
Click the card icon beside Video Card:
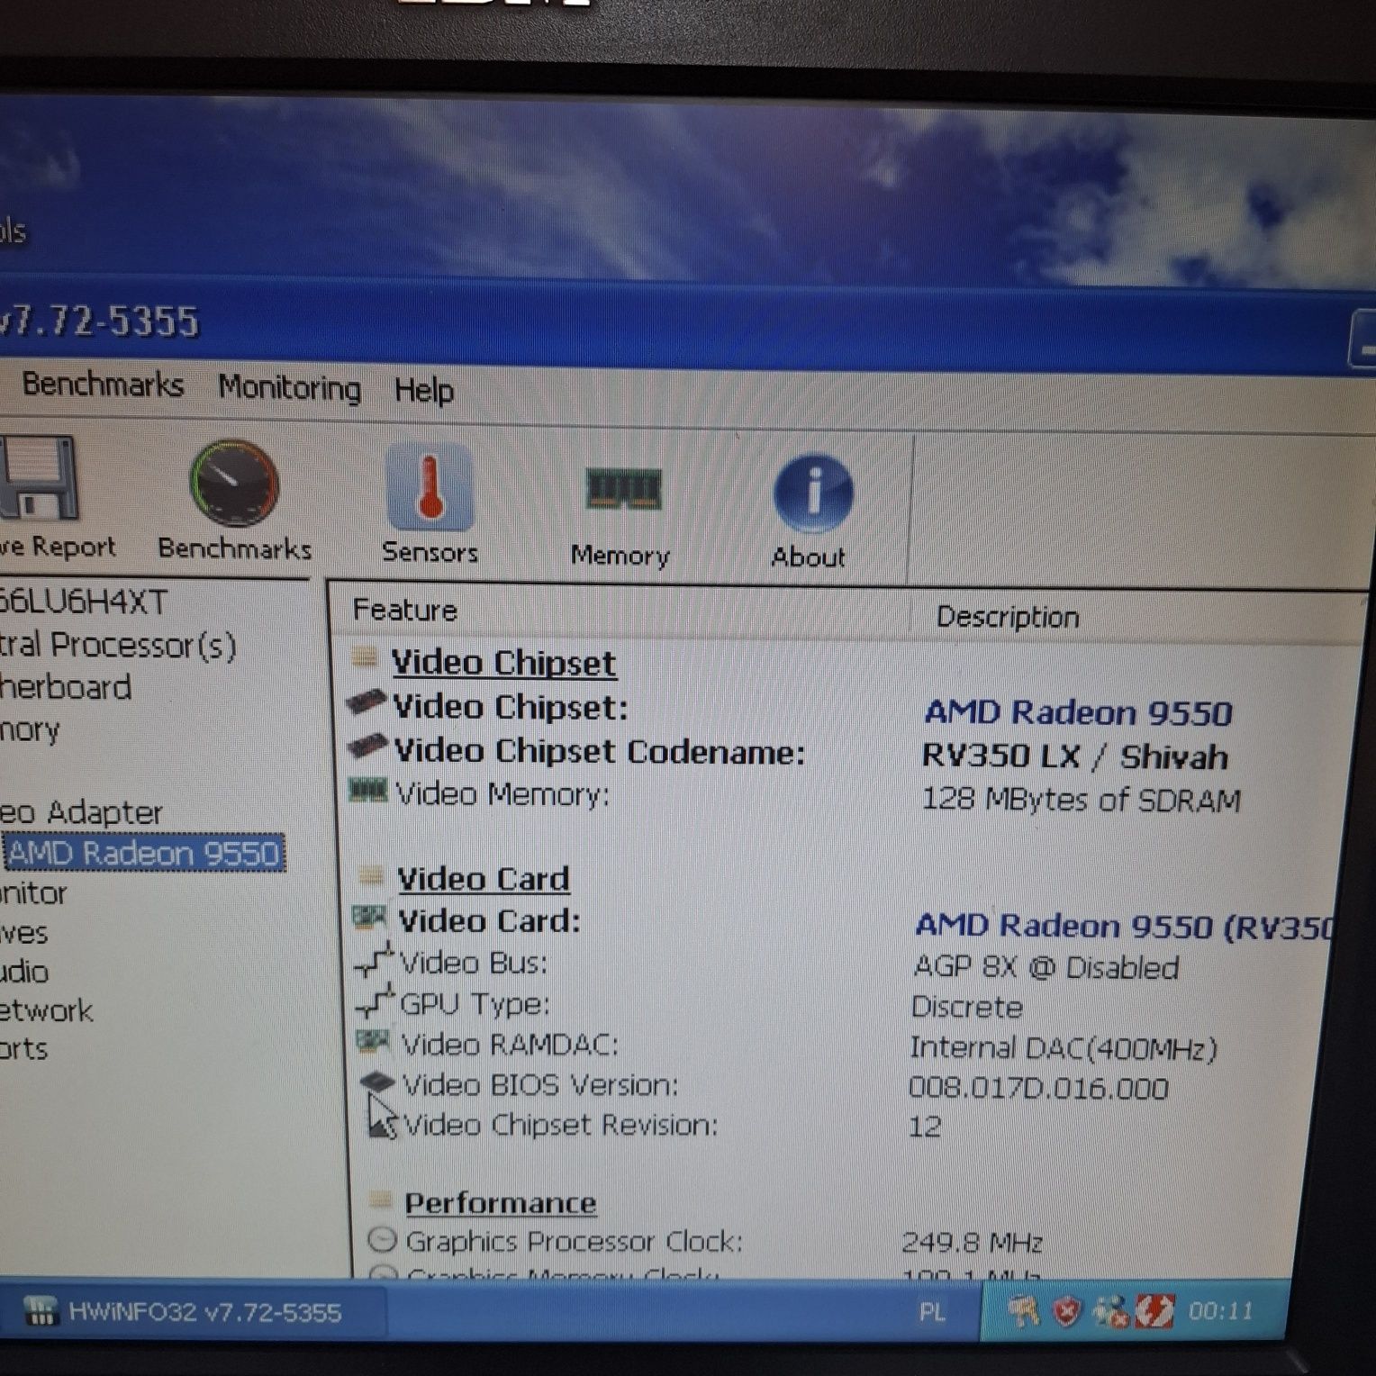point(370,918)
